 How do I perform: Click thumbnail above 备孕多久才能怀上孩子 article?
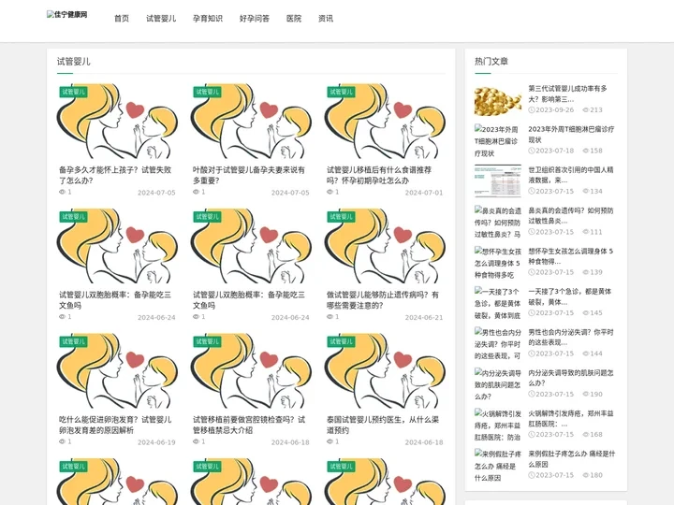point(117,121)
